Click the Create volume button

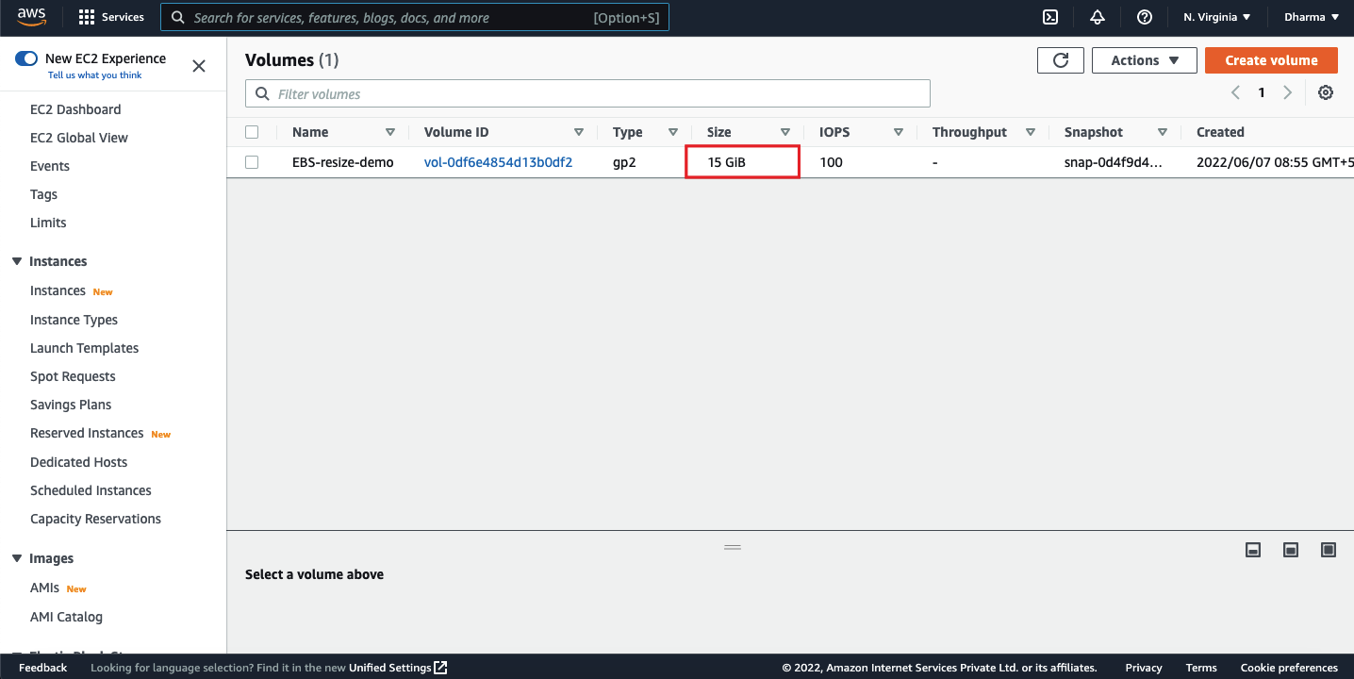[x=1270, y=60]
